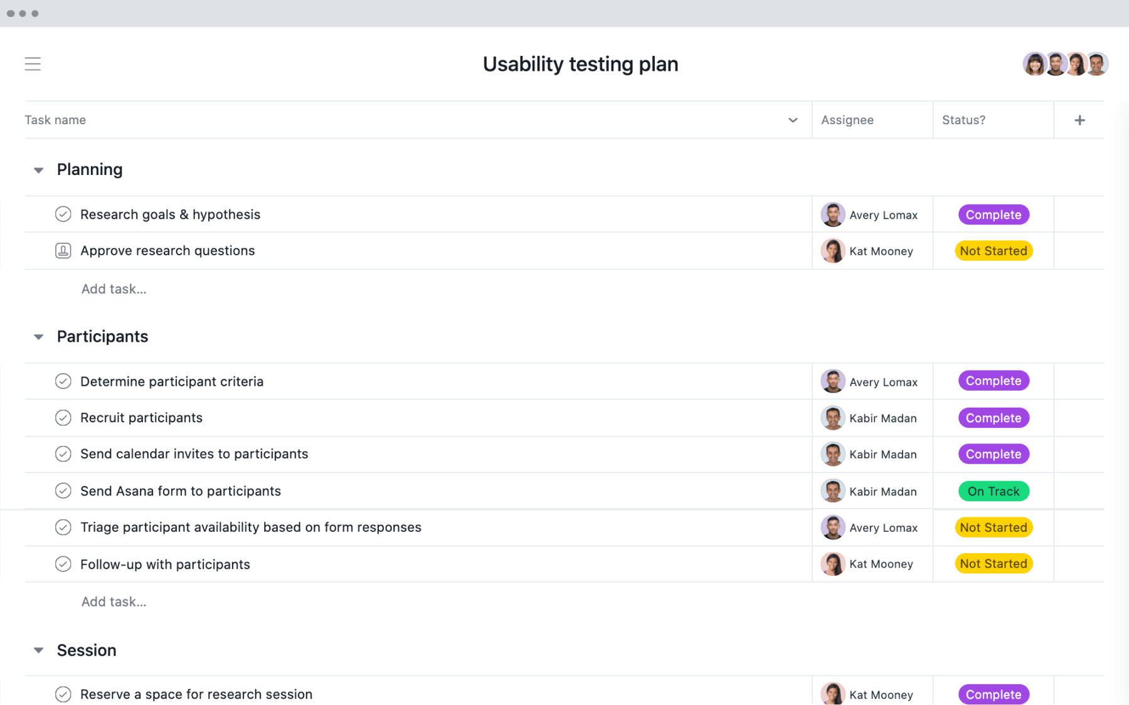Open the Task name column dropdown arrow
The width and height of the screenshot is (1129, 705).
click(793, 120)
